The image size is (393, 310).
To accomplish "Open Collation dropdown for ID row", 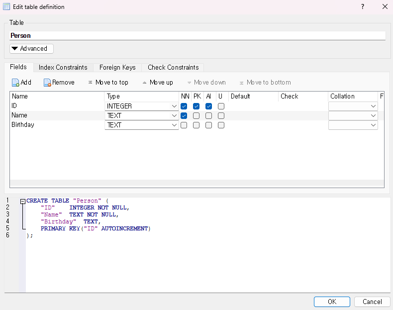I will pyautogui.click(x=353, y=106).
